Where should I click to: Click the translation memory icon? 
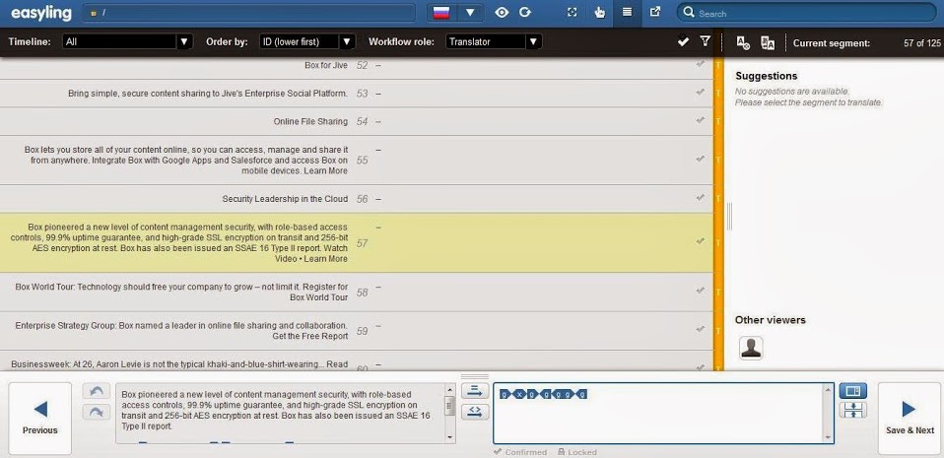[767, 42]
